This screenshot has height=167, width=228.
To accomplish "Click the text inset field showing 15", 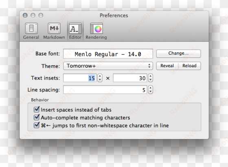I will click(x=80, y=78).
